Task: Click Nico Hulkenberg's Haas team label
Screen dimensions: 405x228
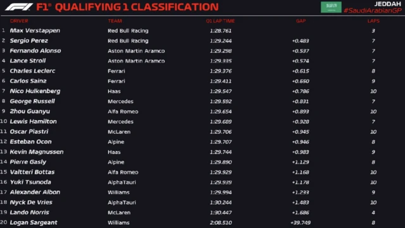Action: click(x=114, y=92)
